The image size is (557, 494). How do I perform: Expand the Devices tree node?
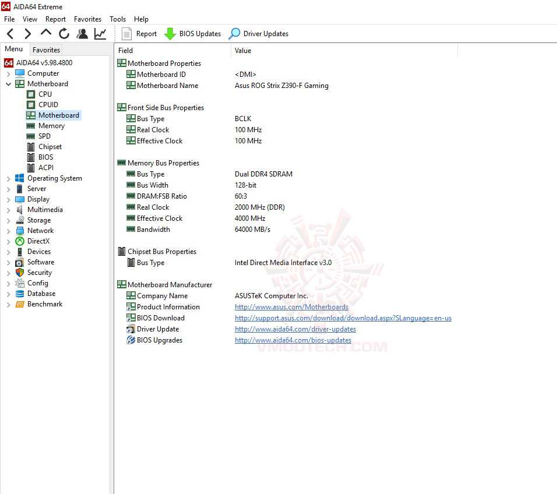coord(8,252)
